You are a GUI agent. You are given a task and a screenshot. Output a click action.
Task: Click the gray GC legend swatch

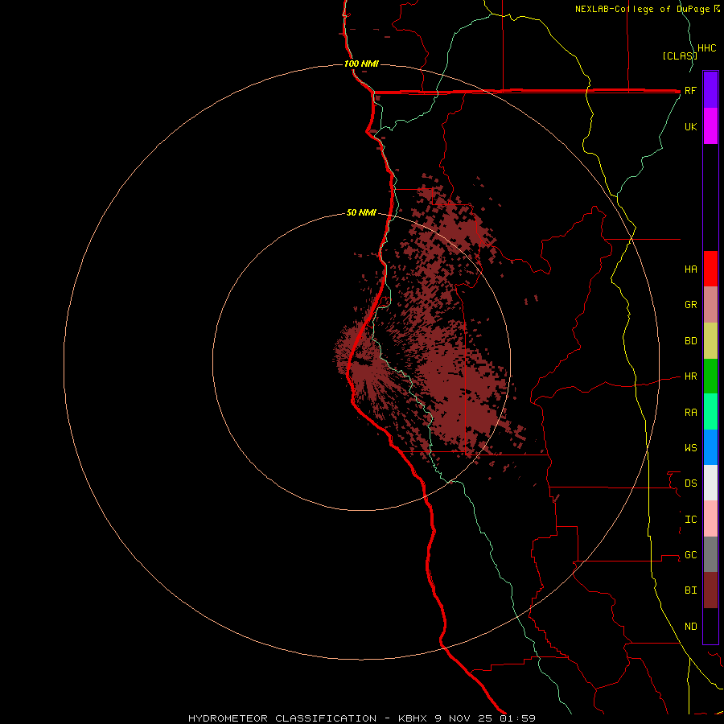(710, 554)
